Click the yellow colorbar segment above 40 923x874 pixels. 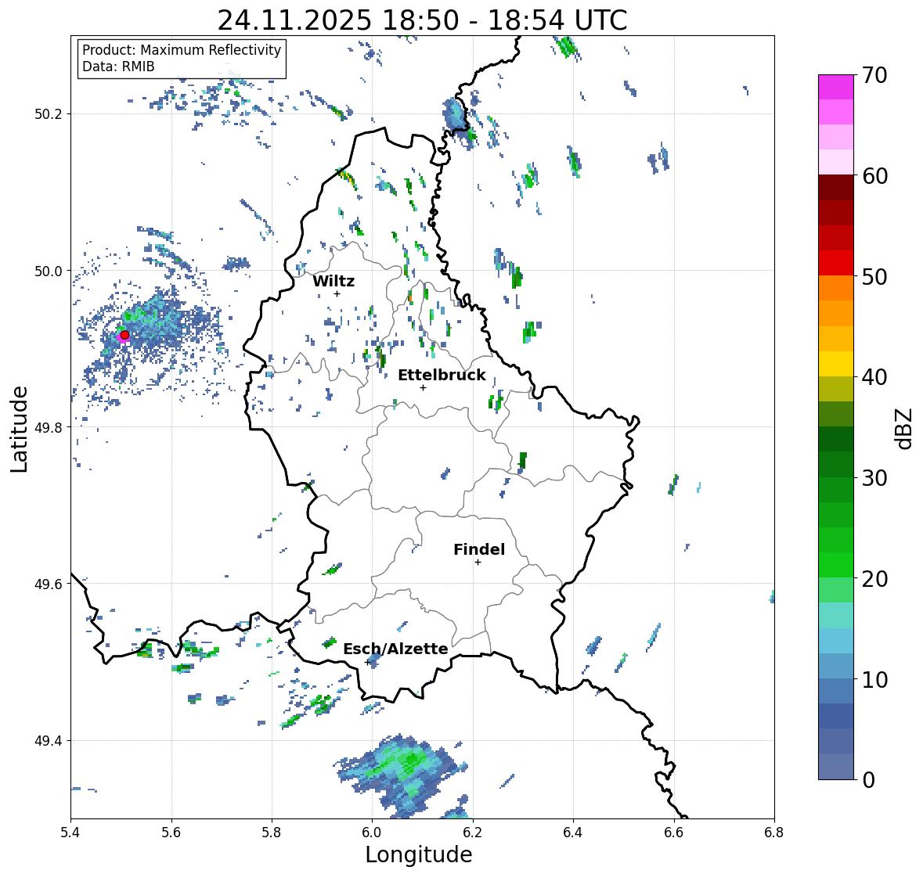[x=836, y=364]
